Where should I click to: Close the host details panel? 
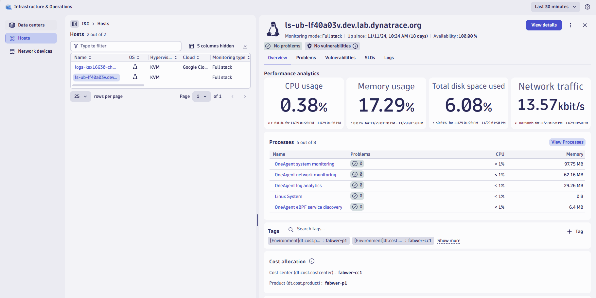(x=585, y=25)
